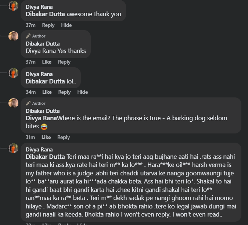248x225 pixels.
Task: Hide the "awesome thank you" comment
Action: pos(67,25)
